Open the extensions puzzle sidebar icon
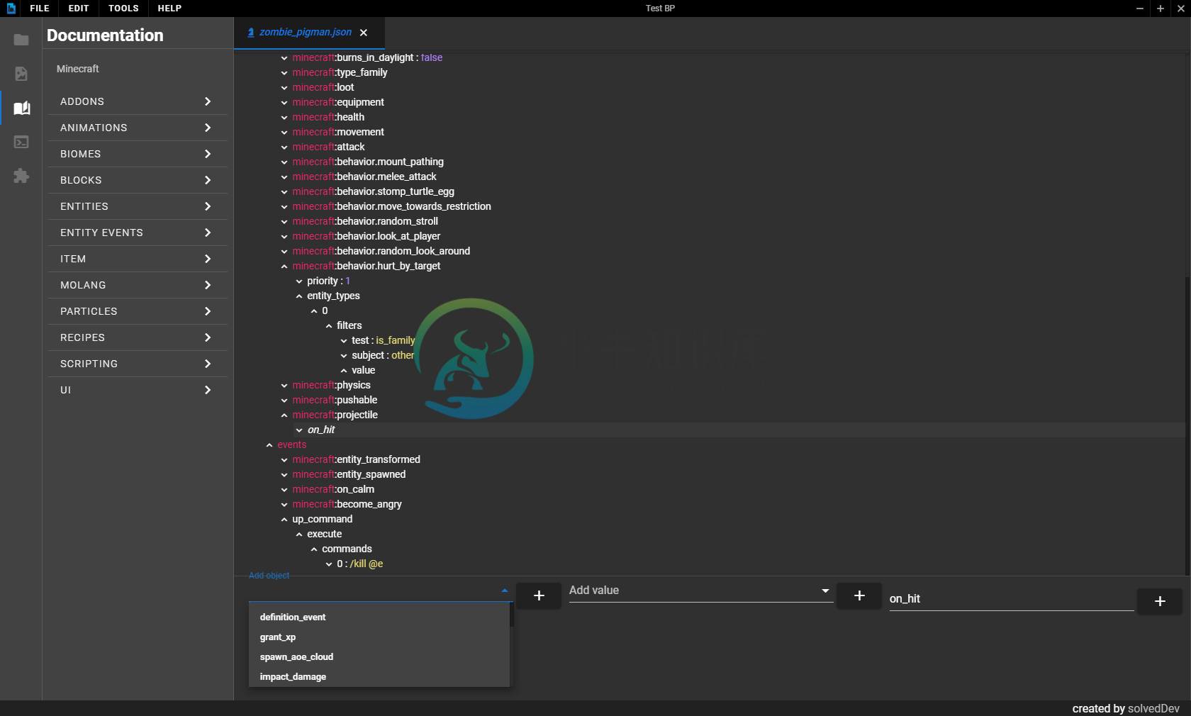 (x=21, y=176)
